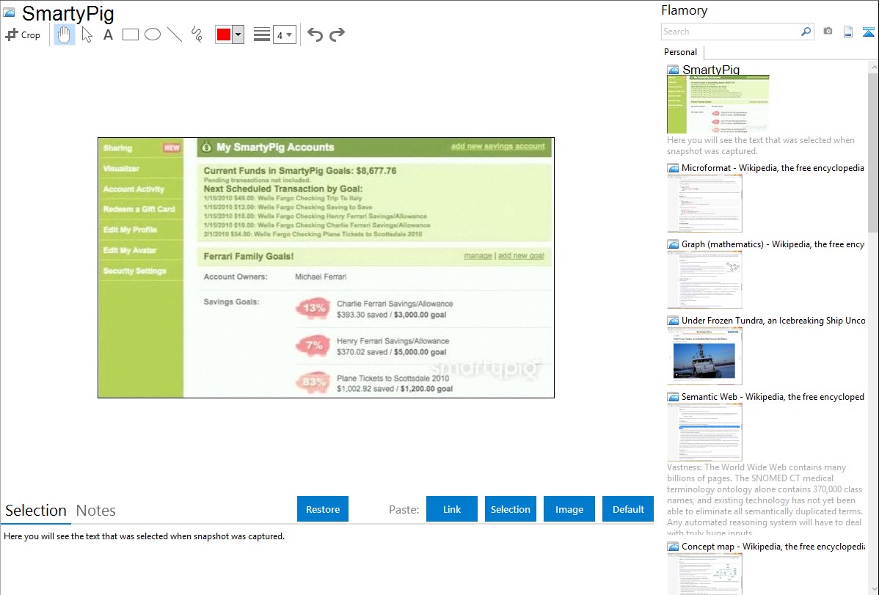Image resolution: width=879 pixels, height=595 pixels.
Task: Click icon beside Graph (mathematics) title
Action: (x=674, y=244)
